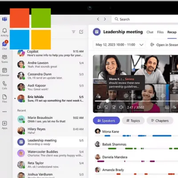
Task: Switch to the Recap tab
Action: pyautogui.click(x=172, y=32)
